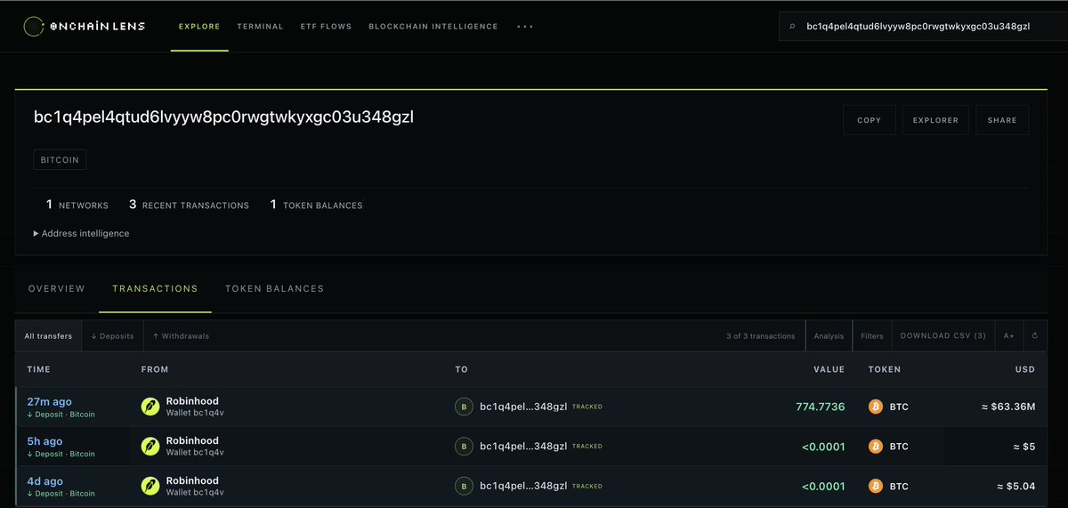Click the Onchain Lens logo
Viewport: 1068px width, 508px height.
(86, 27)
